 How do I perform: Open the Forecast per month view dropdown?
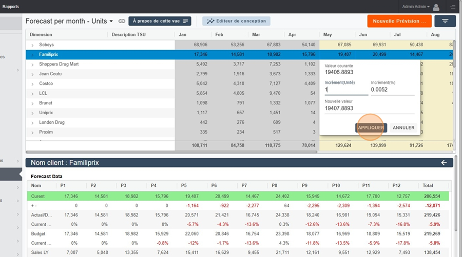[x=111, y=21]
